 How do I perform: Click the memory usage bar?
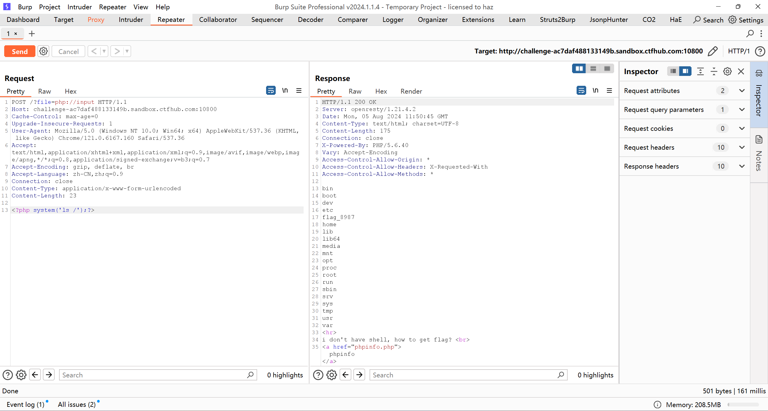pyautogui.click(x=743, y=405)
